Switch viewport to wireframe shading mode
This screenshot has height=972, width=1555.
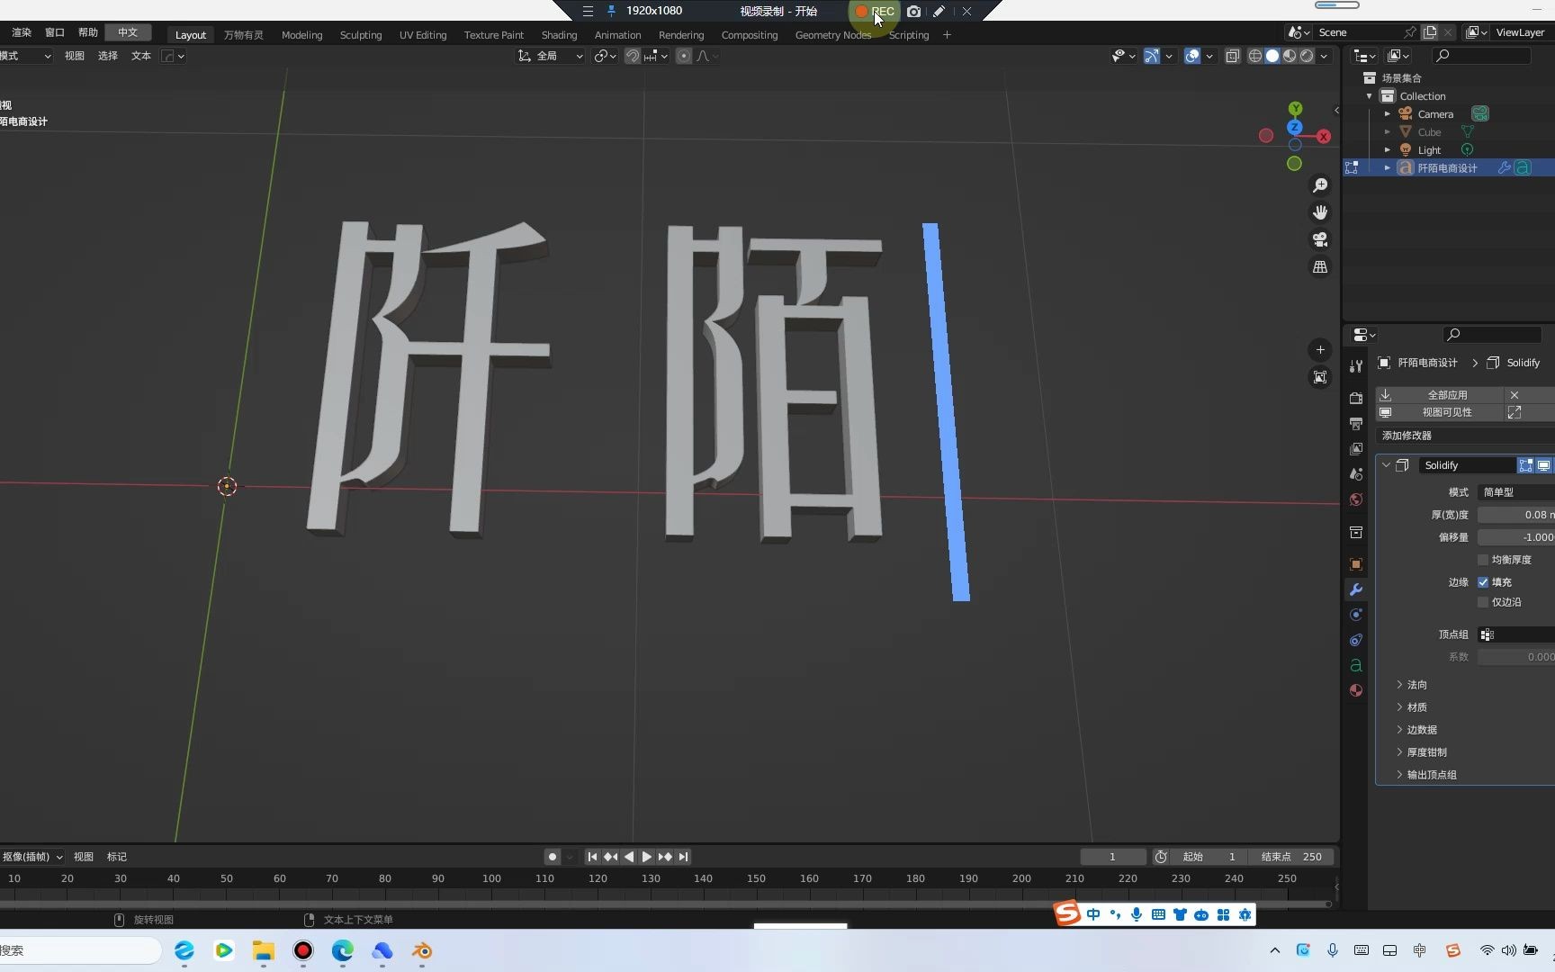1254,56
